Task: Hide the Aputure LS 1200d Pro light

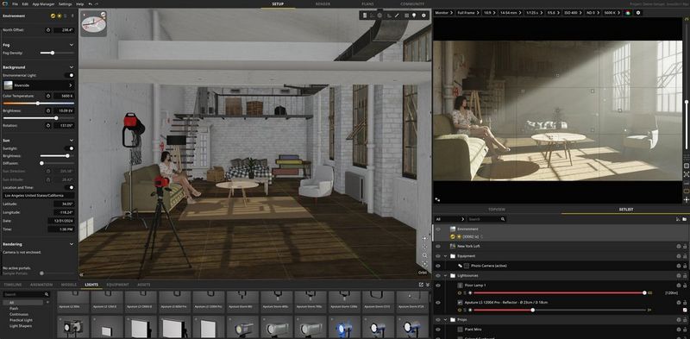Action: [438, 303]
